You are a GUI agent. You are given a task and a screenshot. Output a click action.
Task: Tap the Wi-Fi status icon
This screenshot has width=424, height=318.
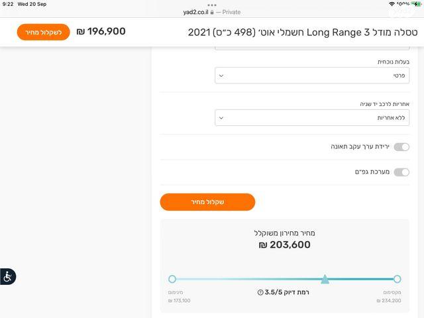coord(392,4)
